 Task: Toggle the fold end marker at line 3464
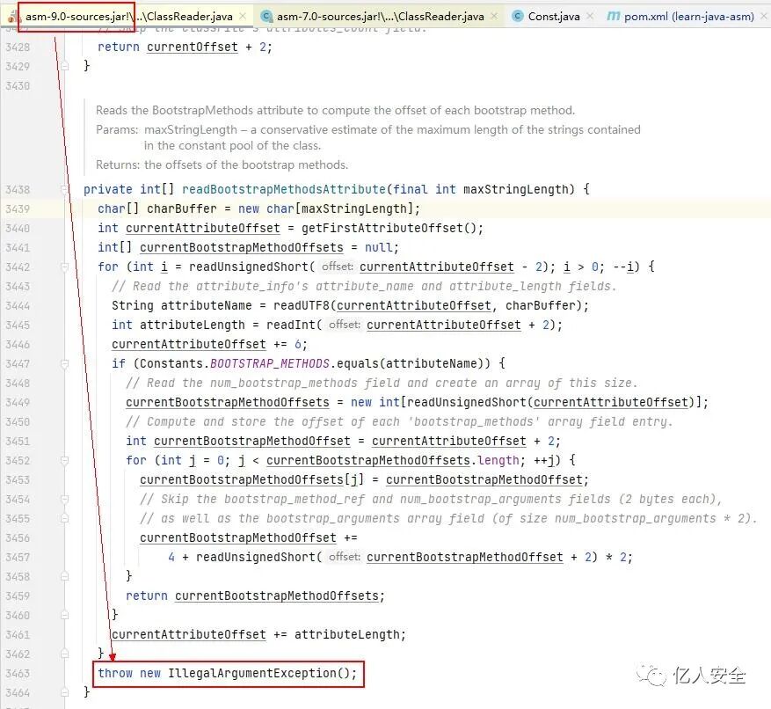click(x=64, y=692)
